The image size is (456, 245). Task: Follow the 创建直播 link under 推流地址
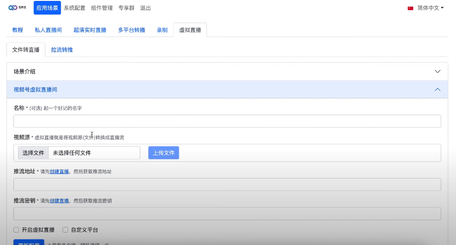click(59, 171)
